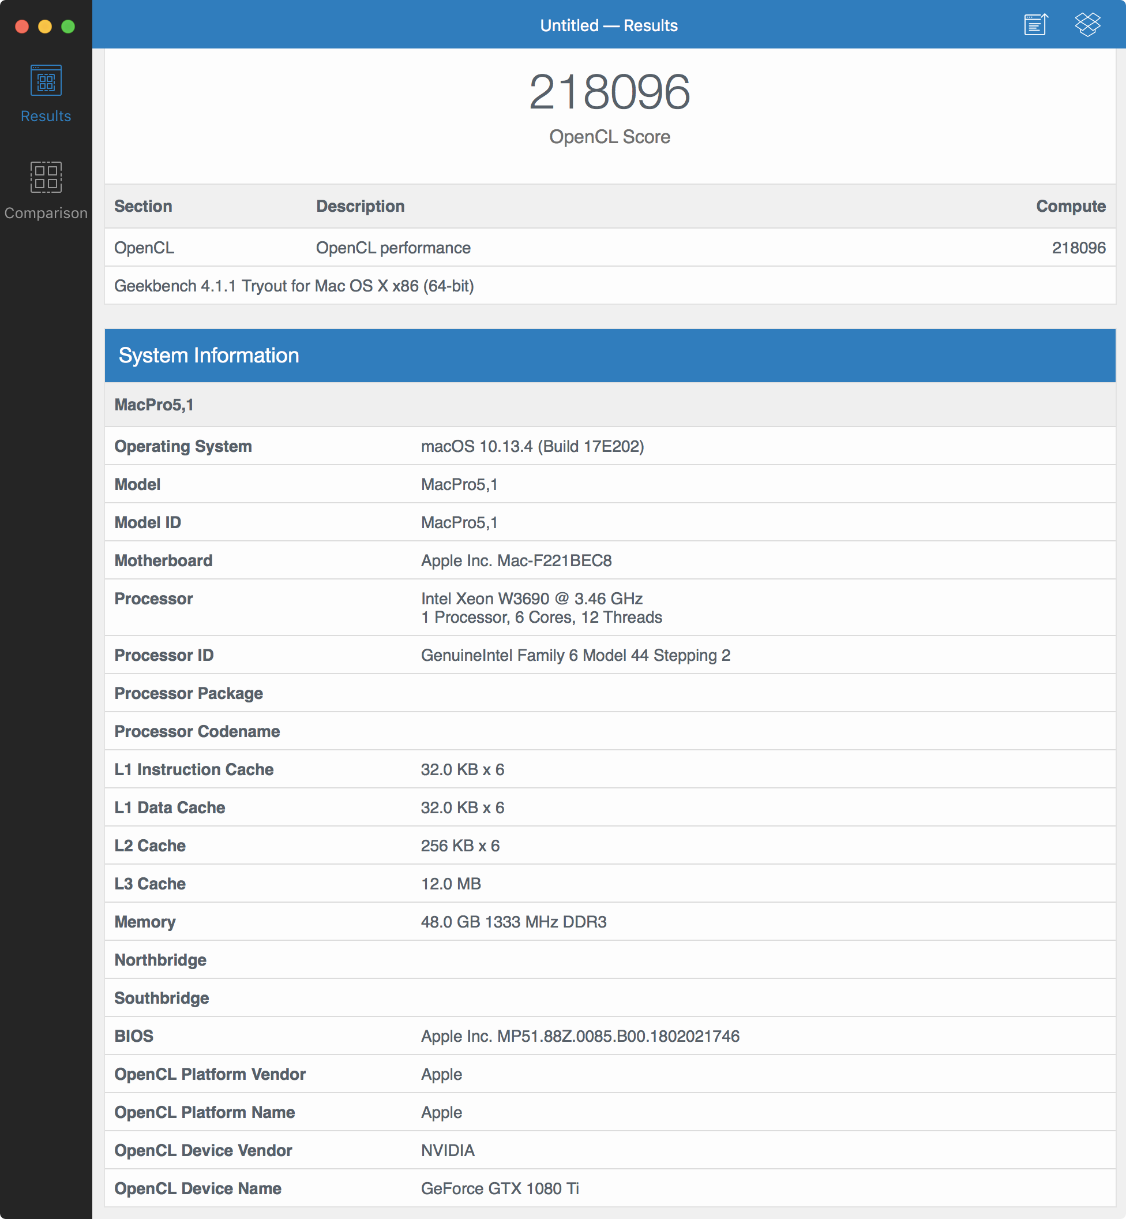Select the OpenCL performance row

(x=393, y=248)
